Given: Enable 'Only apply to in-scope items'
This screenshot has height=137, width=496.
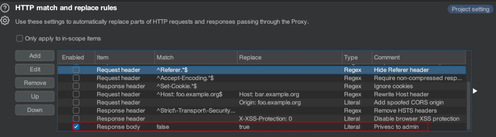Looking at the screenshot, I should pos(20,38).
